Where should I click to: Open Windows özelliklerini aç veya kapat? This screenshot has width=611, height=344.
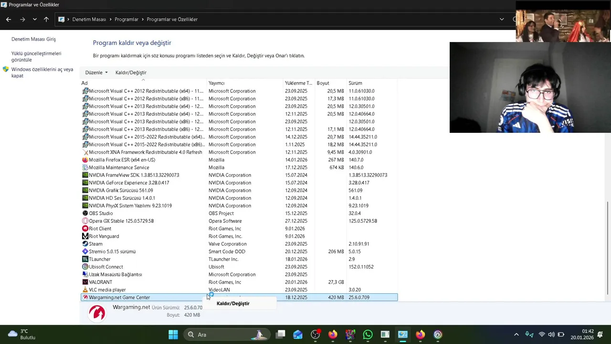[42, 73]
